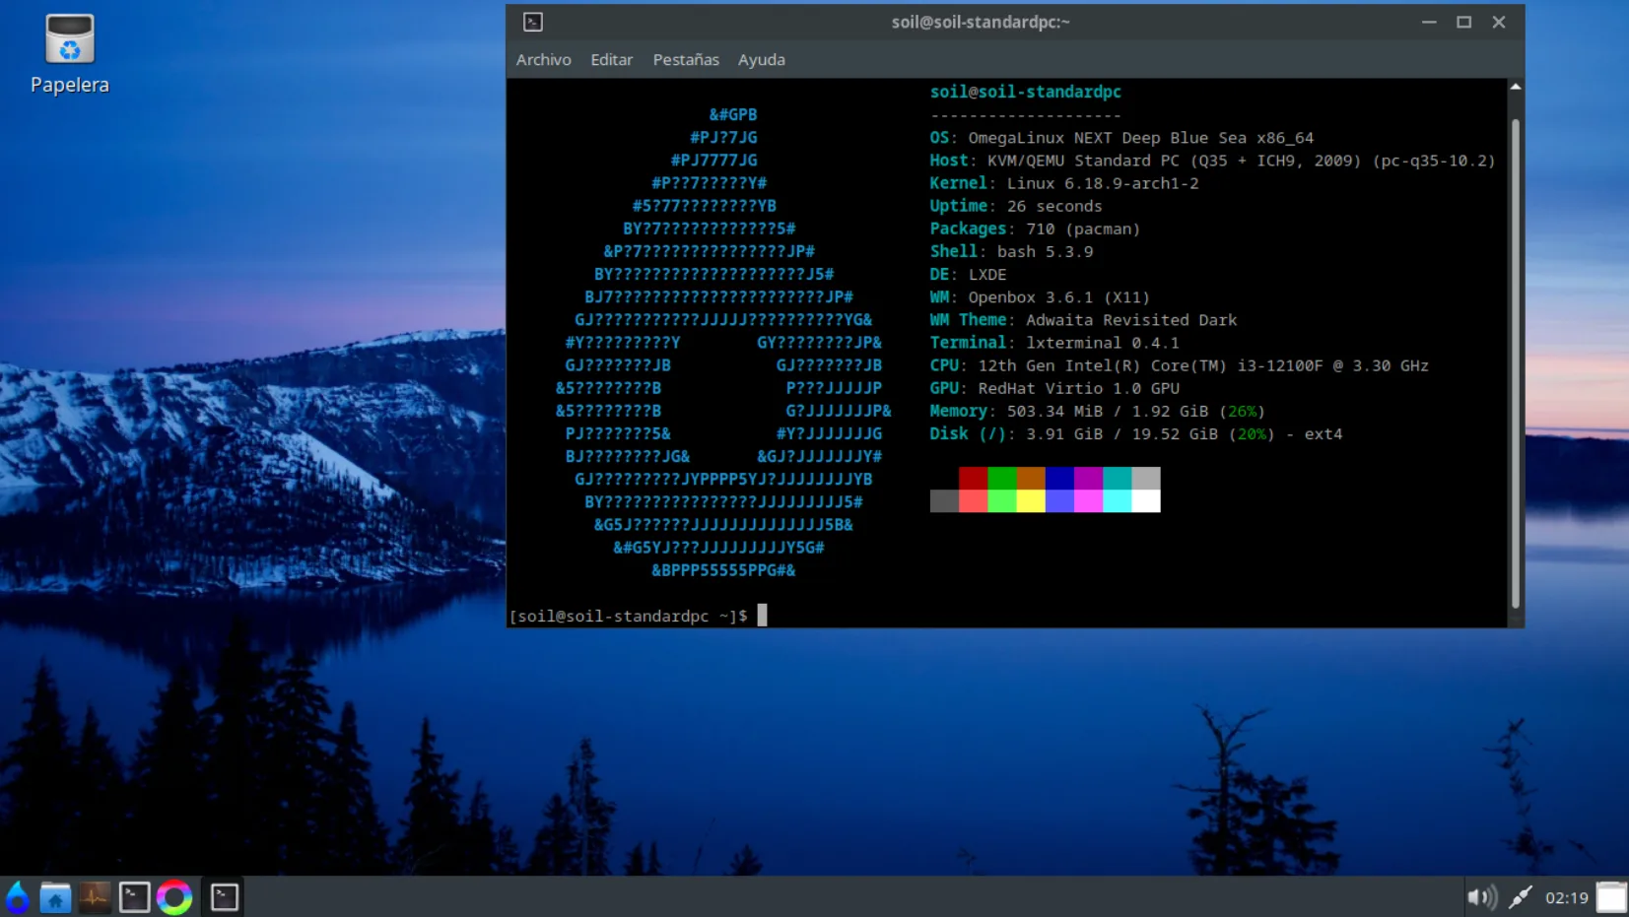The image size is (1629, 917).
Task: Click the volume speaker tray icon
Action: (1480, 897)
